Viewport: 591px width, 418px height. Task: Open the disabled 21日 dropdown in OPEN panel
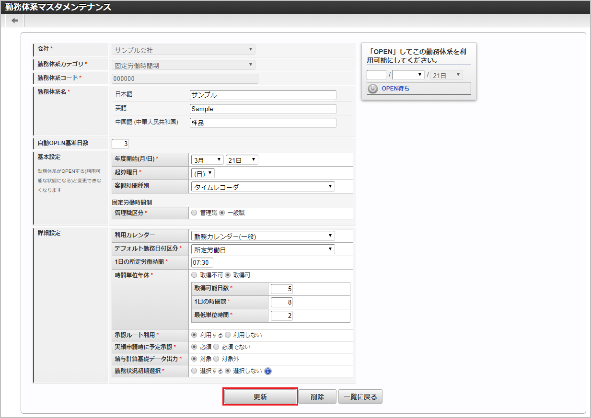click(447, 75)
